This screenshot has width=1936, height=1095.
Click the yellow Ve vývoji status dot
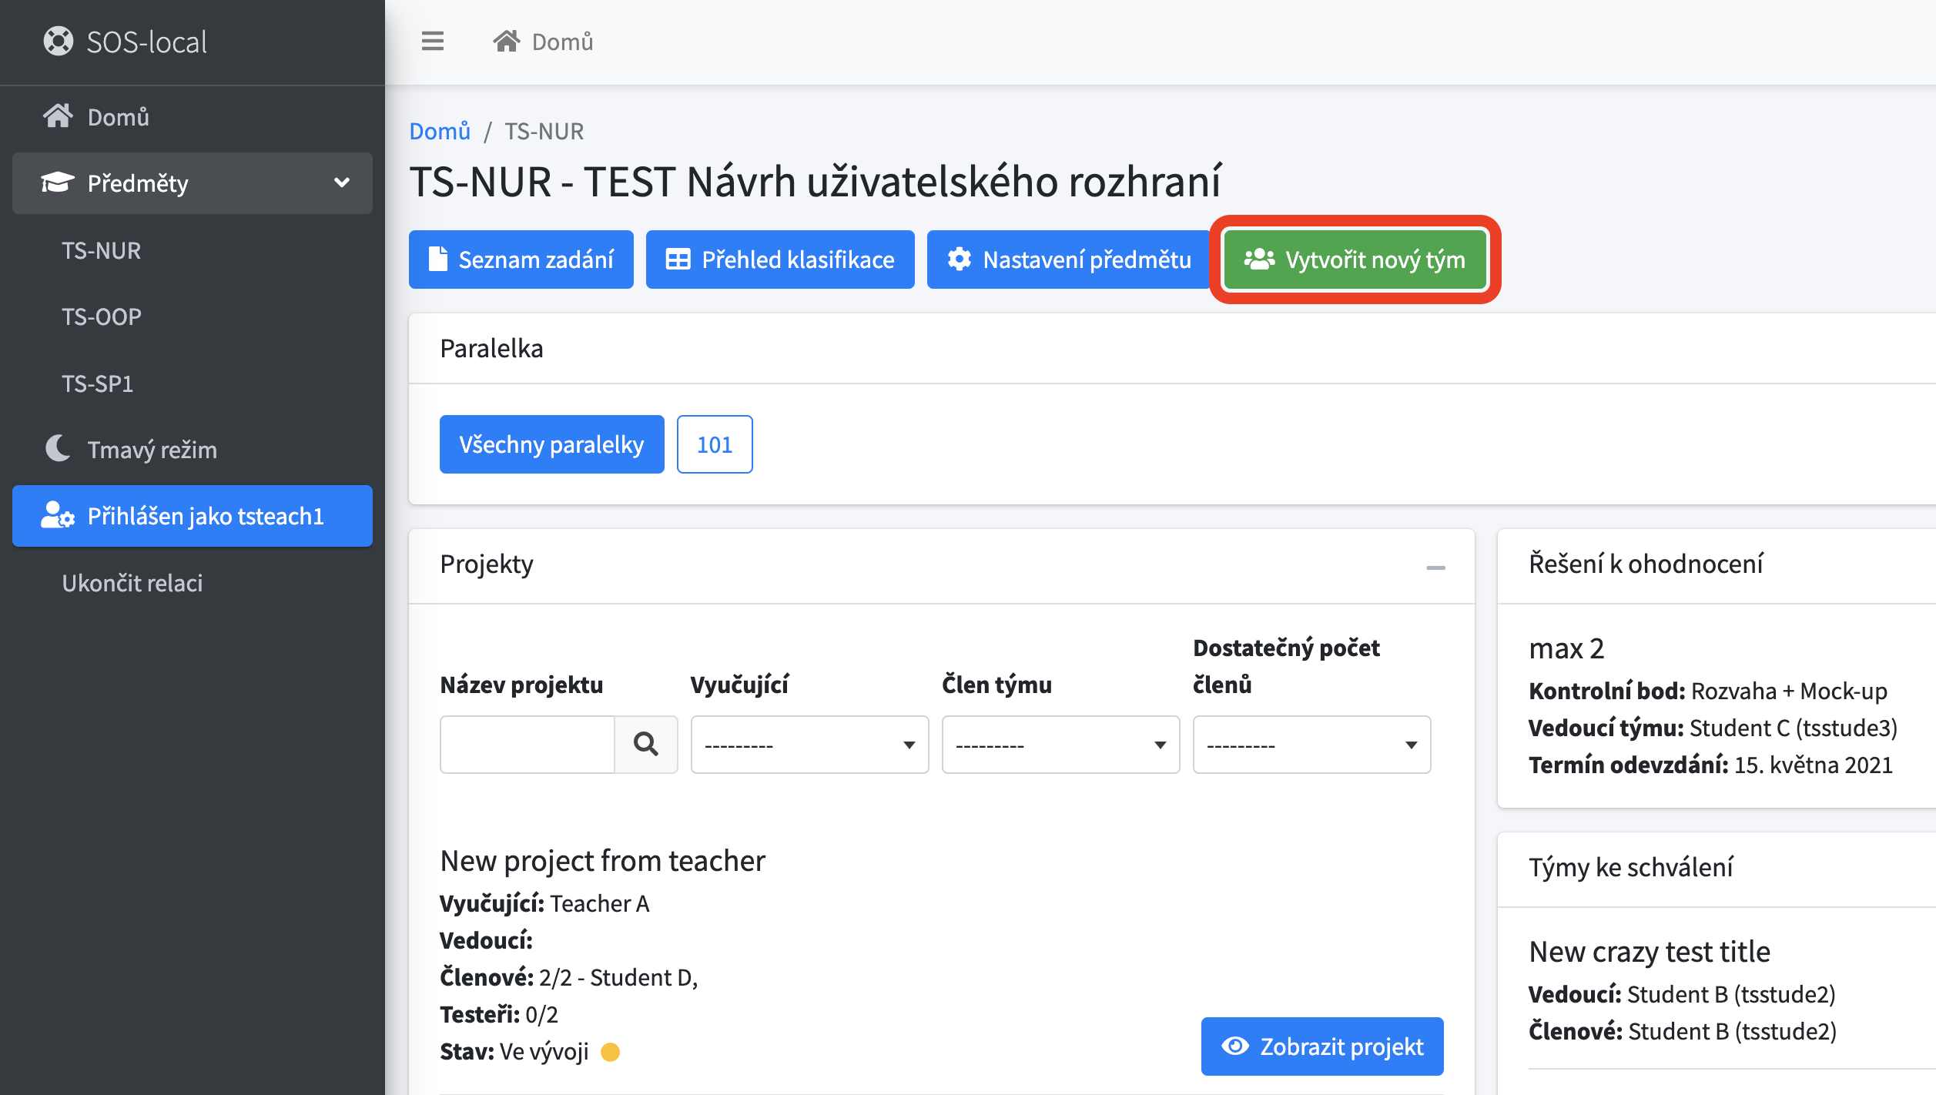tap(610, 1052)
